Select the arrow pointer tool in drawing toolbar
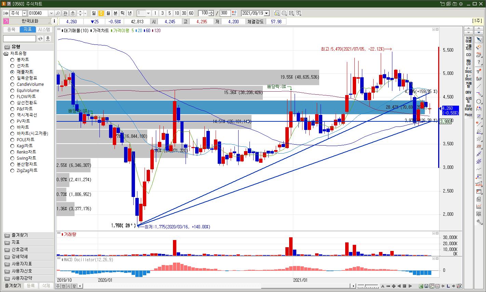 tap(479, 40)
